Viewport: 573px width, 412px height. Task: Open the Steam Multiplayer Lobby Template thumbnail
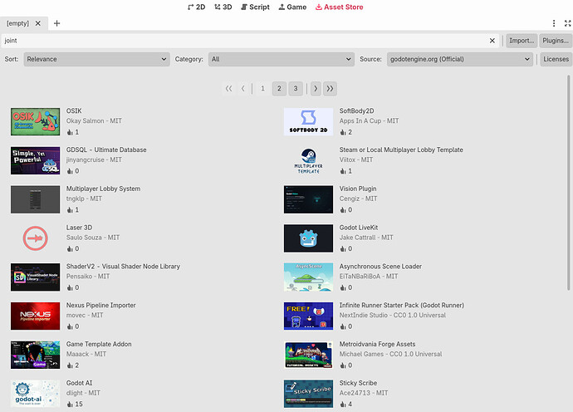coord(308,160)
